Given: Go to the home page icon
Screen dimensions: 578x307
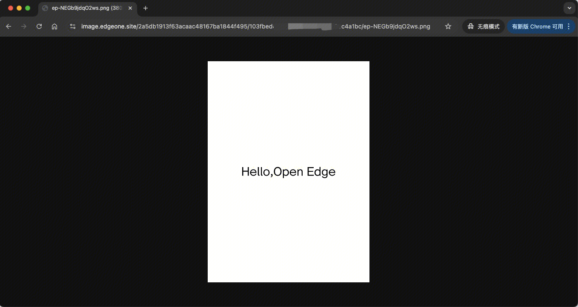Looking at the screenshot, I should pyautogui.click(x=54, y=26).
